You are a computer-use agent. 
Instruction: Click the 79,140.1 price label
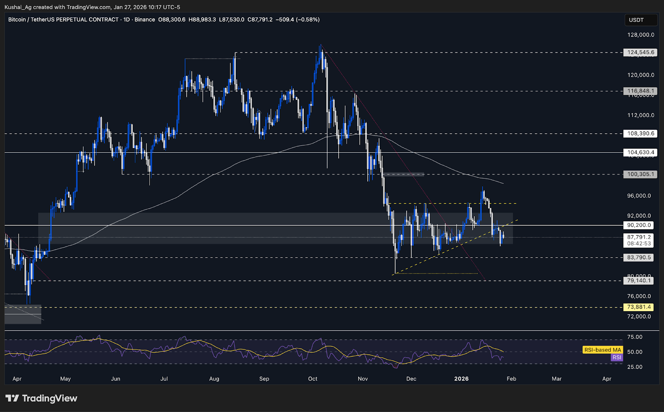pos(638,280)
